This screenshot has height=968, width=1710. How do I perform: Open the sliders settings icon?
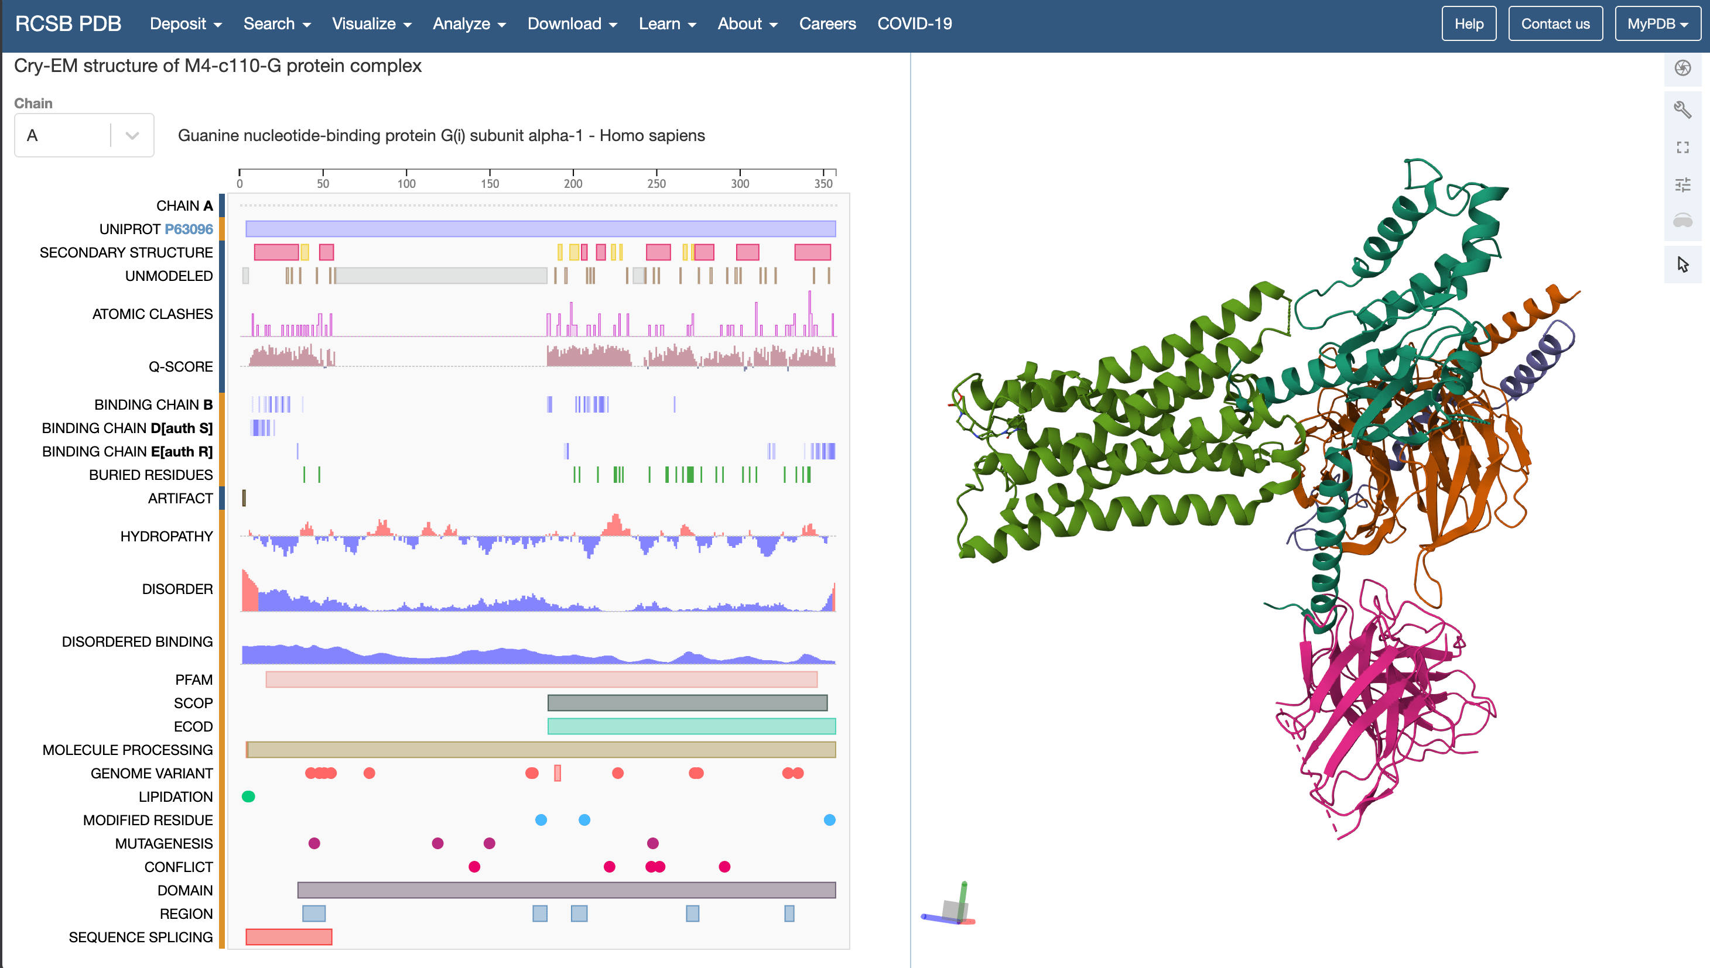click(x=1682, y=184)
